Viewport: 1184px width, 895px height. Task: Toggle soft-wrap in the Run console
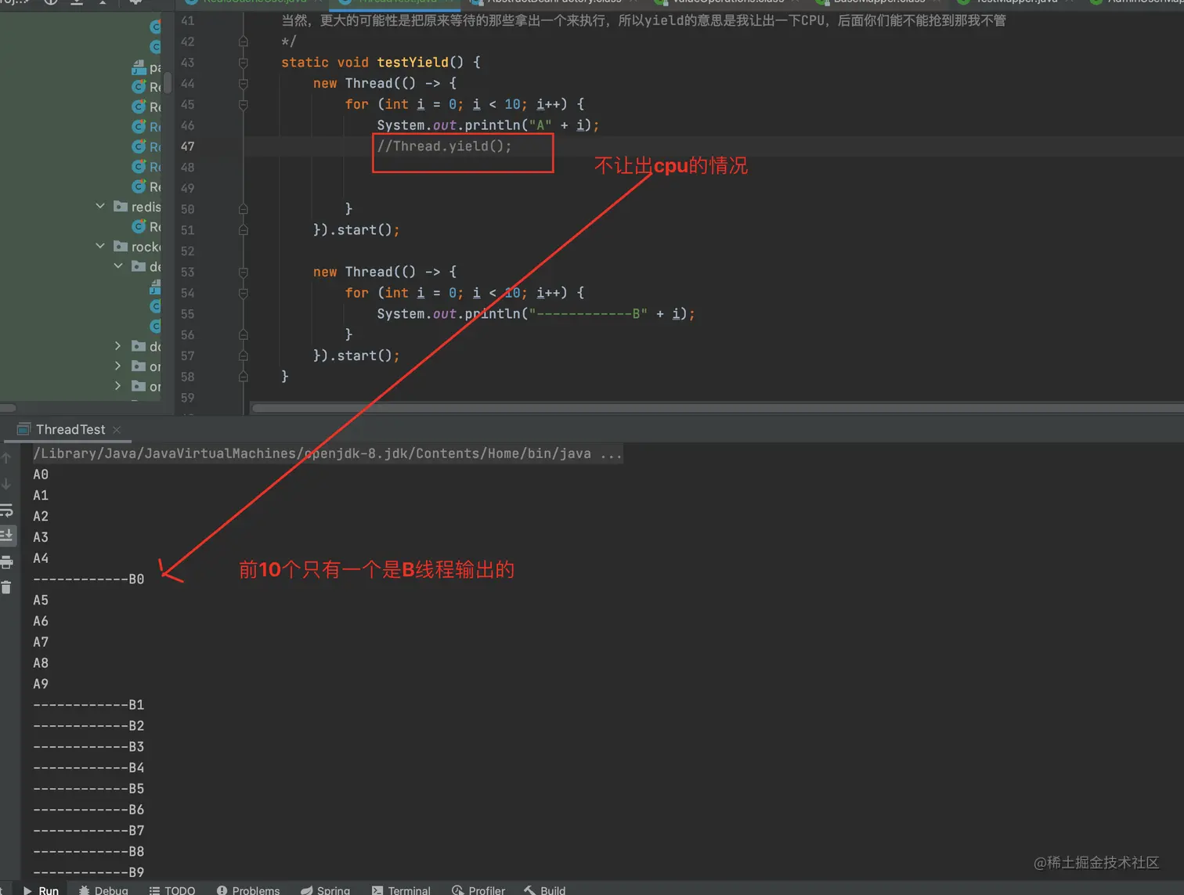[6, 511]
